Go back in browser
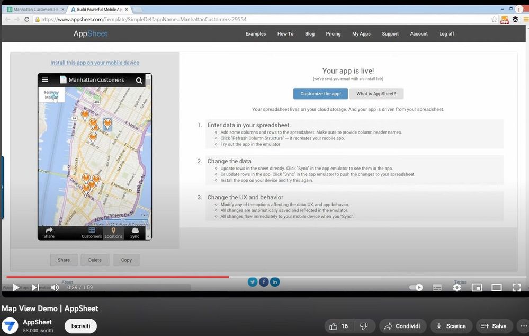Viewport: 529px width, 336px height. pos(7,19)
